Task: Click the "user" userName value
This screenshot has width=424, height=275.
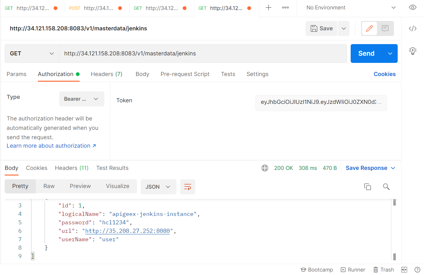Action: pos(109,239)
